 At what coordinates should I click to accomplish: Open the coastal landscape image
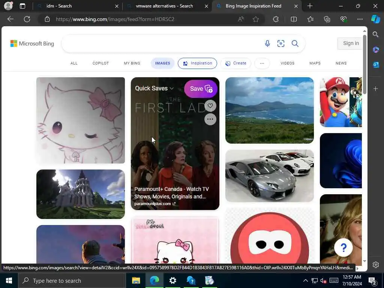[x=269, y=111]
